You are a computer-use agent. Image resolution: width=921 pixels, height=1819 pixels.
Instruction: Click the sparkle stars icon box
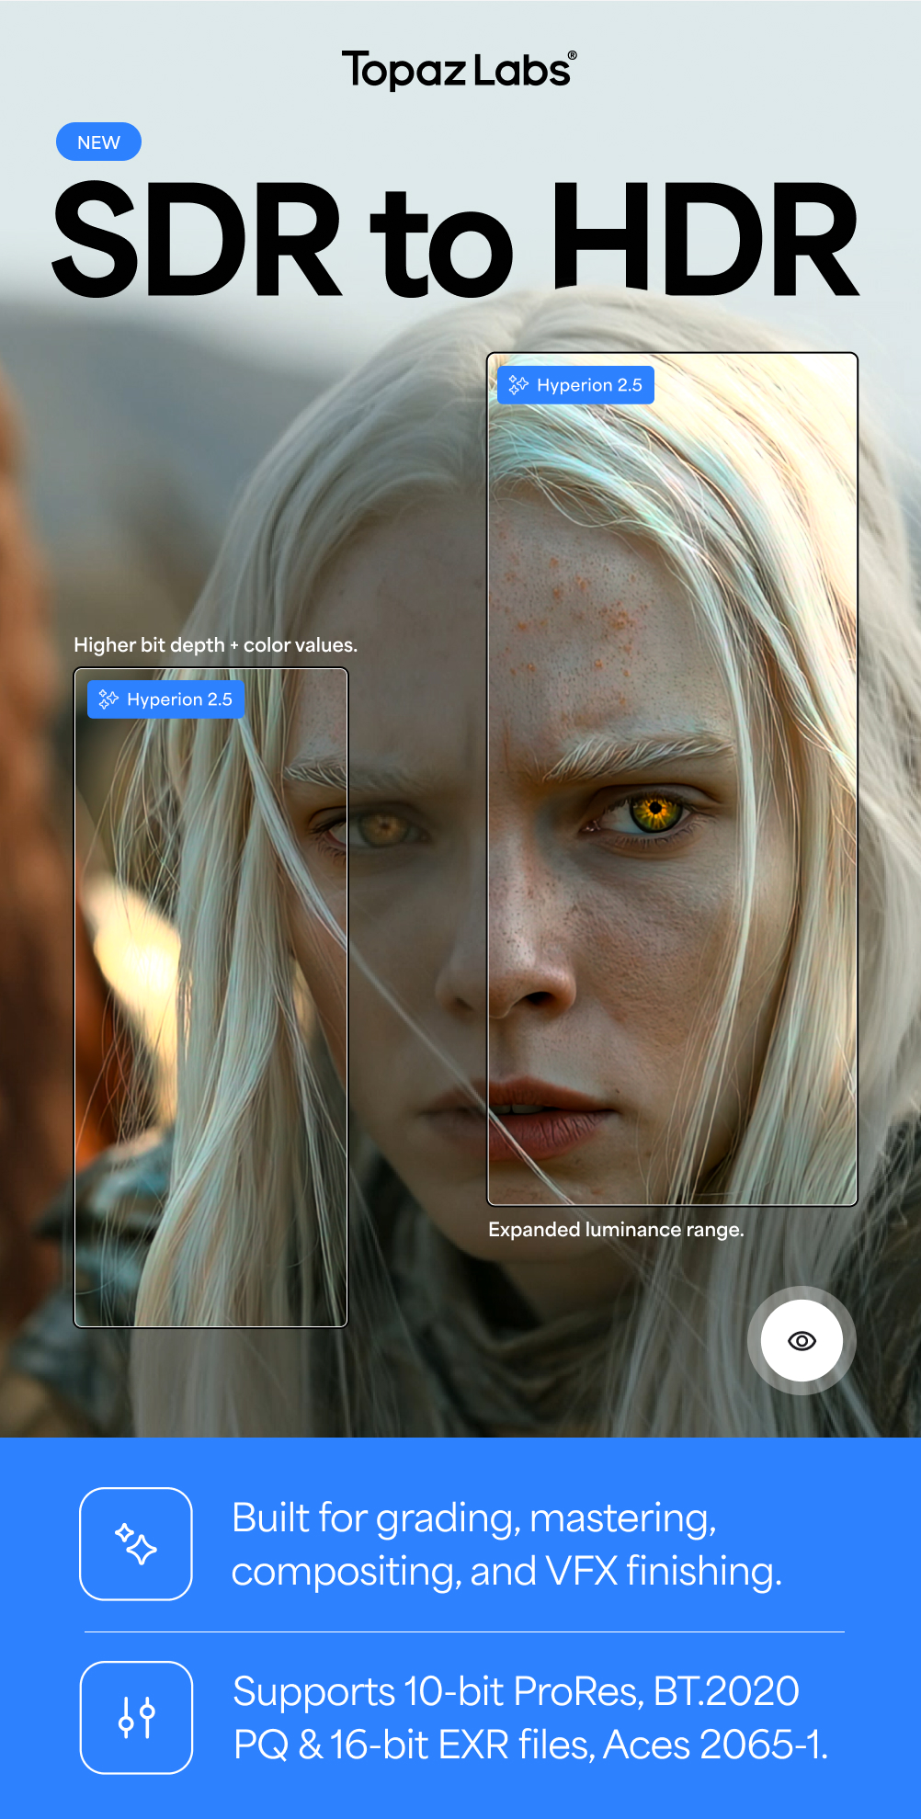tap(136, 1544)
